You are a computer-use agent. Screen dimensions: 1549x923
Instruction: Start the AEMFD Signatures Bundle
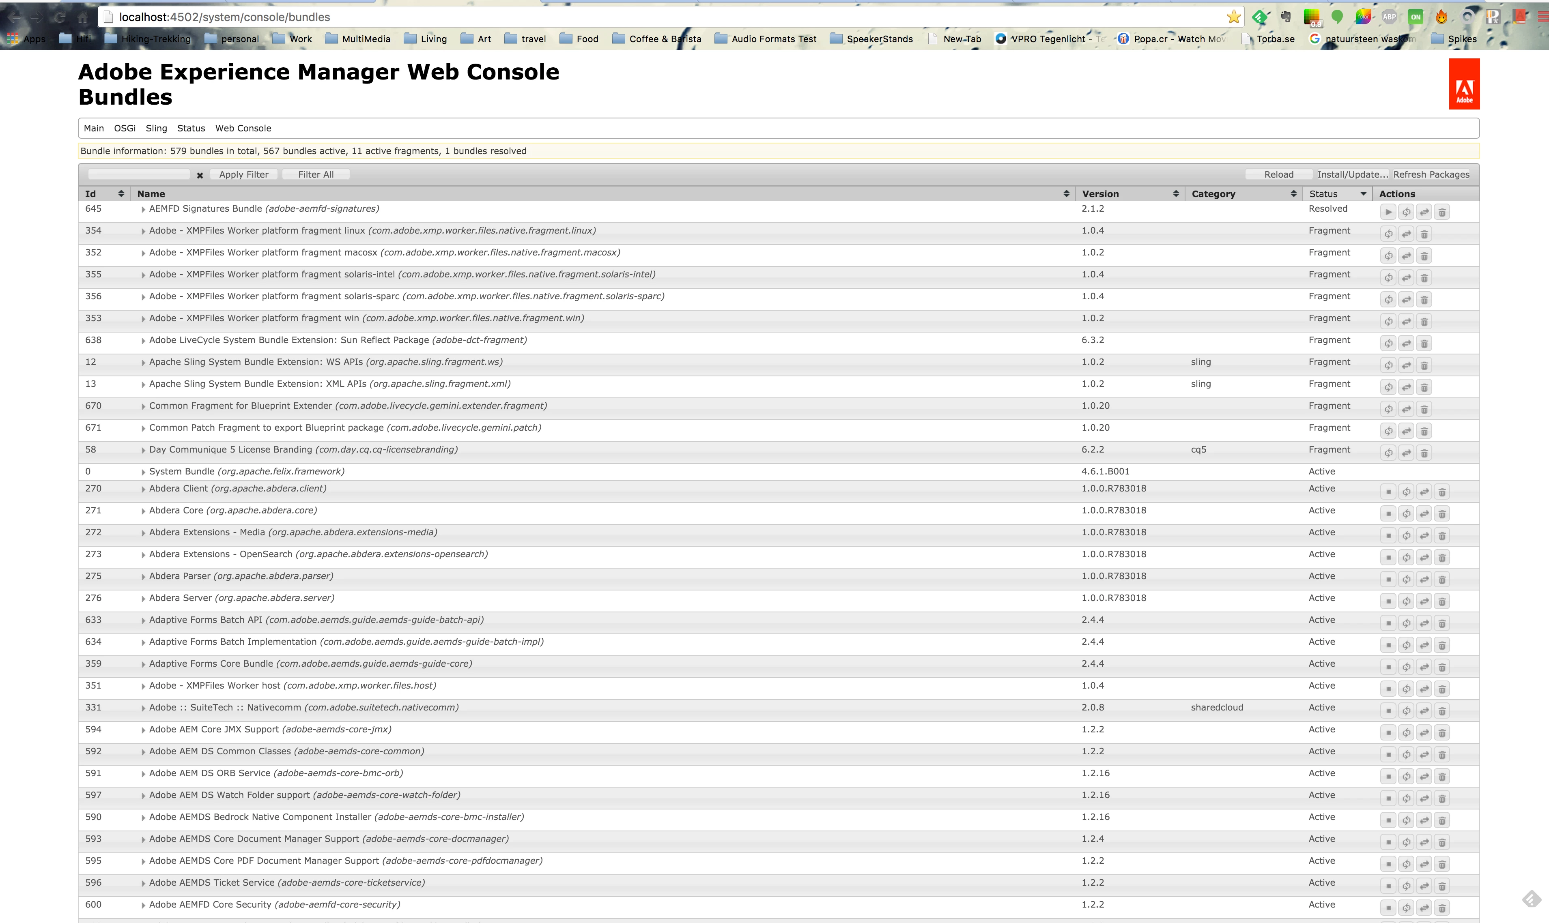click(x=1388, y=212)
